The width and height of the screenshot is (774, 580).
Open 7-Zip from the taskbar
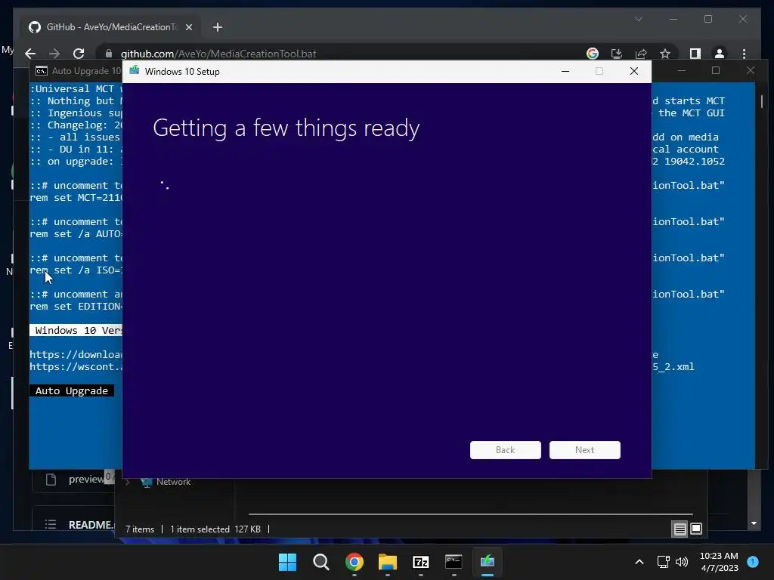pos(420,562)
